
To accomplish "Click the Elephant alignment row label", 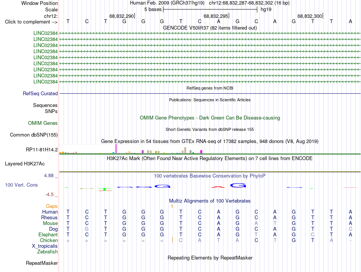I will 48,235.
